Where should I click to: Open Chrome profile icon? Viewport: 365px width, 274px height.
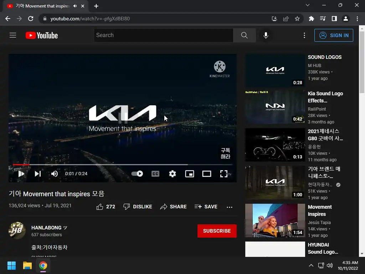(346, 19)
